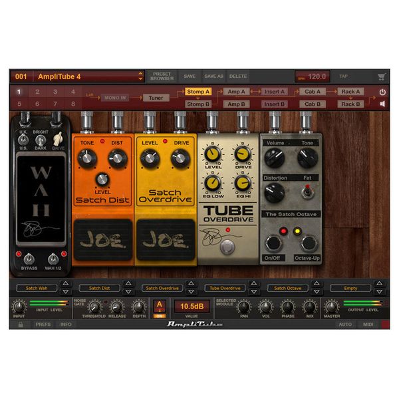
Task: Click the SAVE AS button
Action: [x=213, y=76]
